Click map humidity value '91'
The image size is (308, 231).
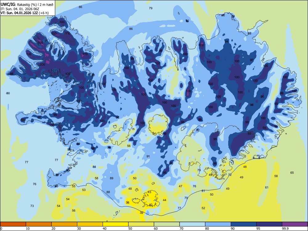[148, 156]
